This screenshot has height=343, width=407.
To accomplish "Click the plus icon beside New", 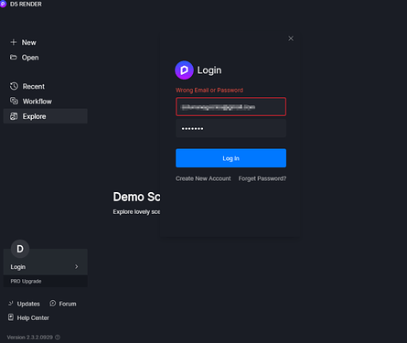I will (14, 42).
